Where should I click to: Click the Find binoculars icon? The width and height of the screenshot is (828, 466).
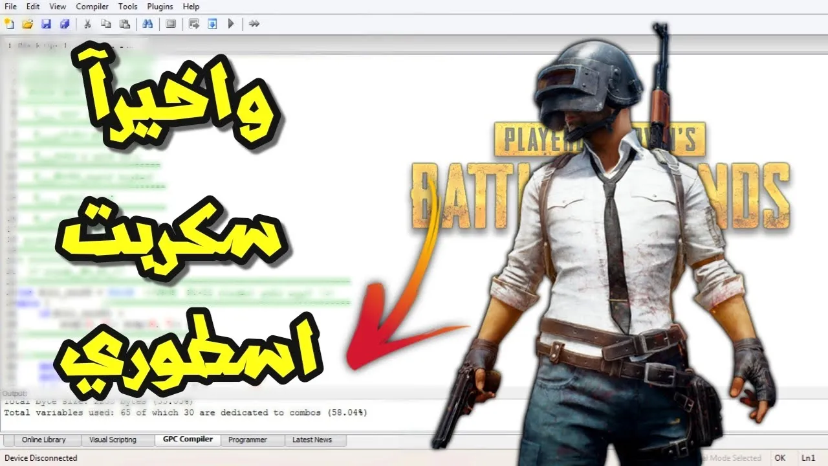[147, 24]
